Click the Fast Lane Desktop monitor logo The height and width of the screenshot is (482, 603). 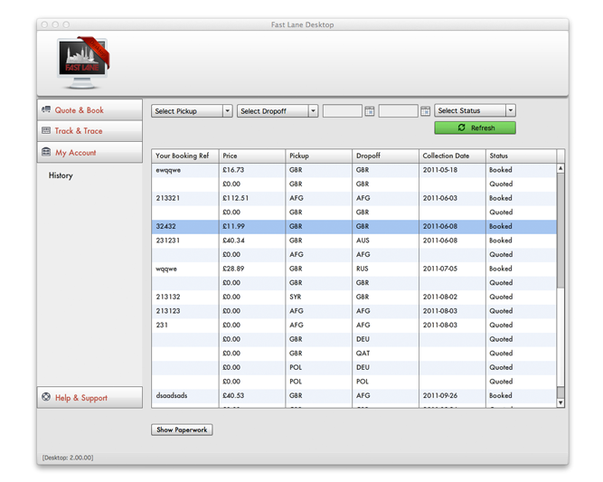pos(83,63)
